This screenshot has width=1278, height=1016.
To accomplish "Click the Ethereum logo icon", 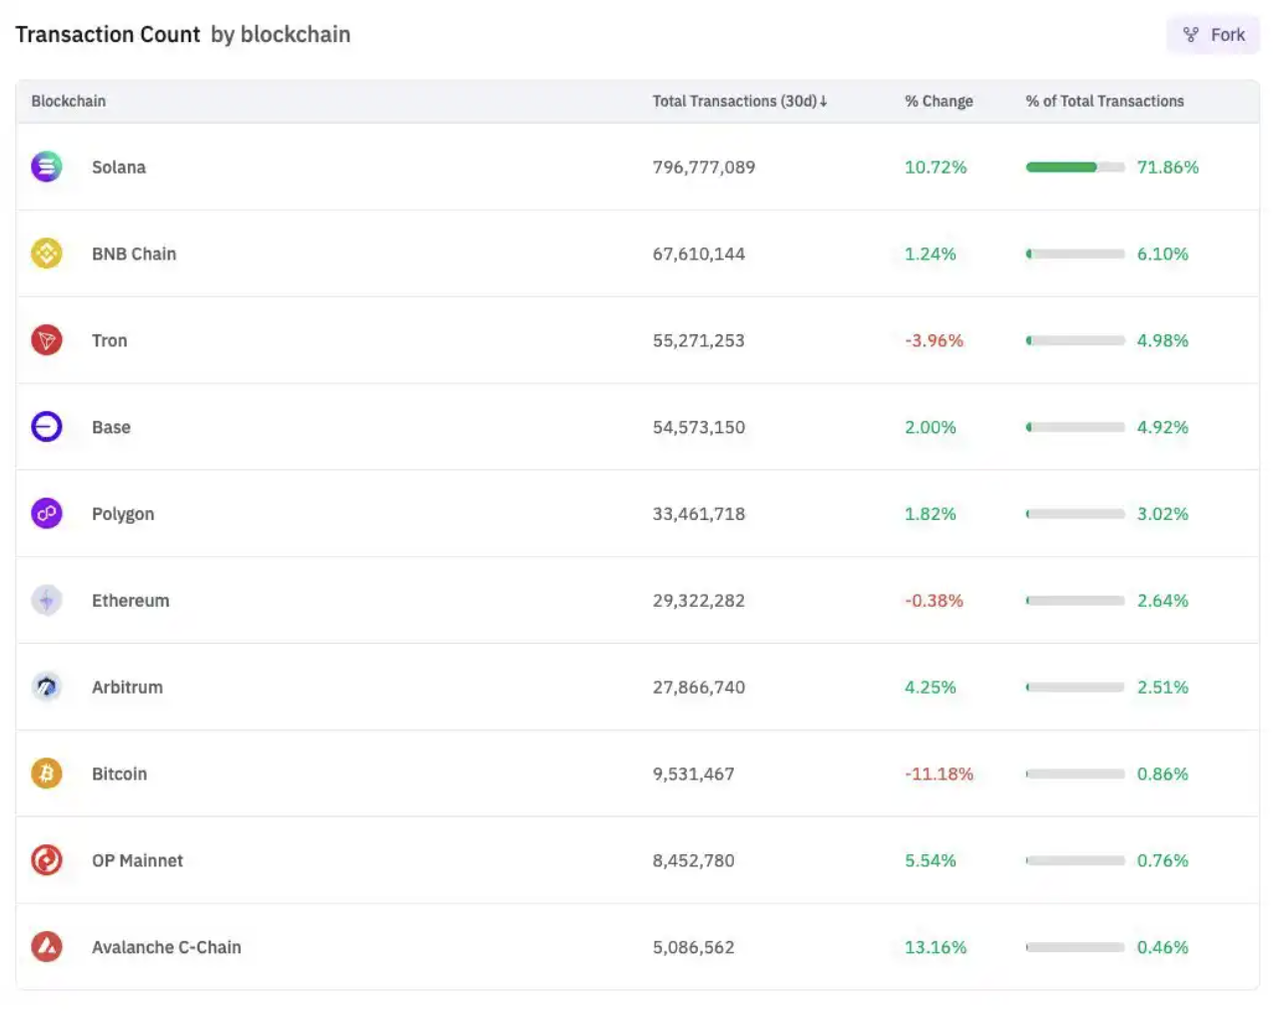I will pyautogui.click(x=47, y=601).
